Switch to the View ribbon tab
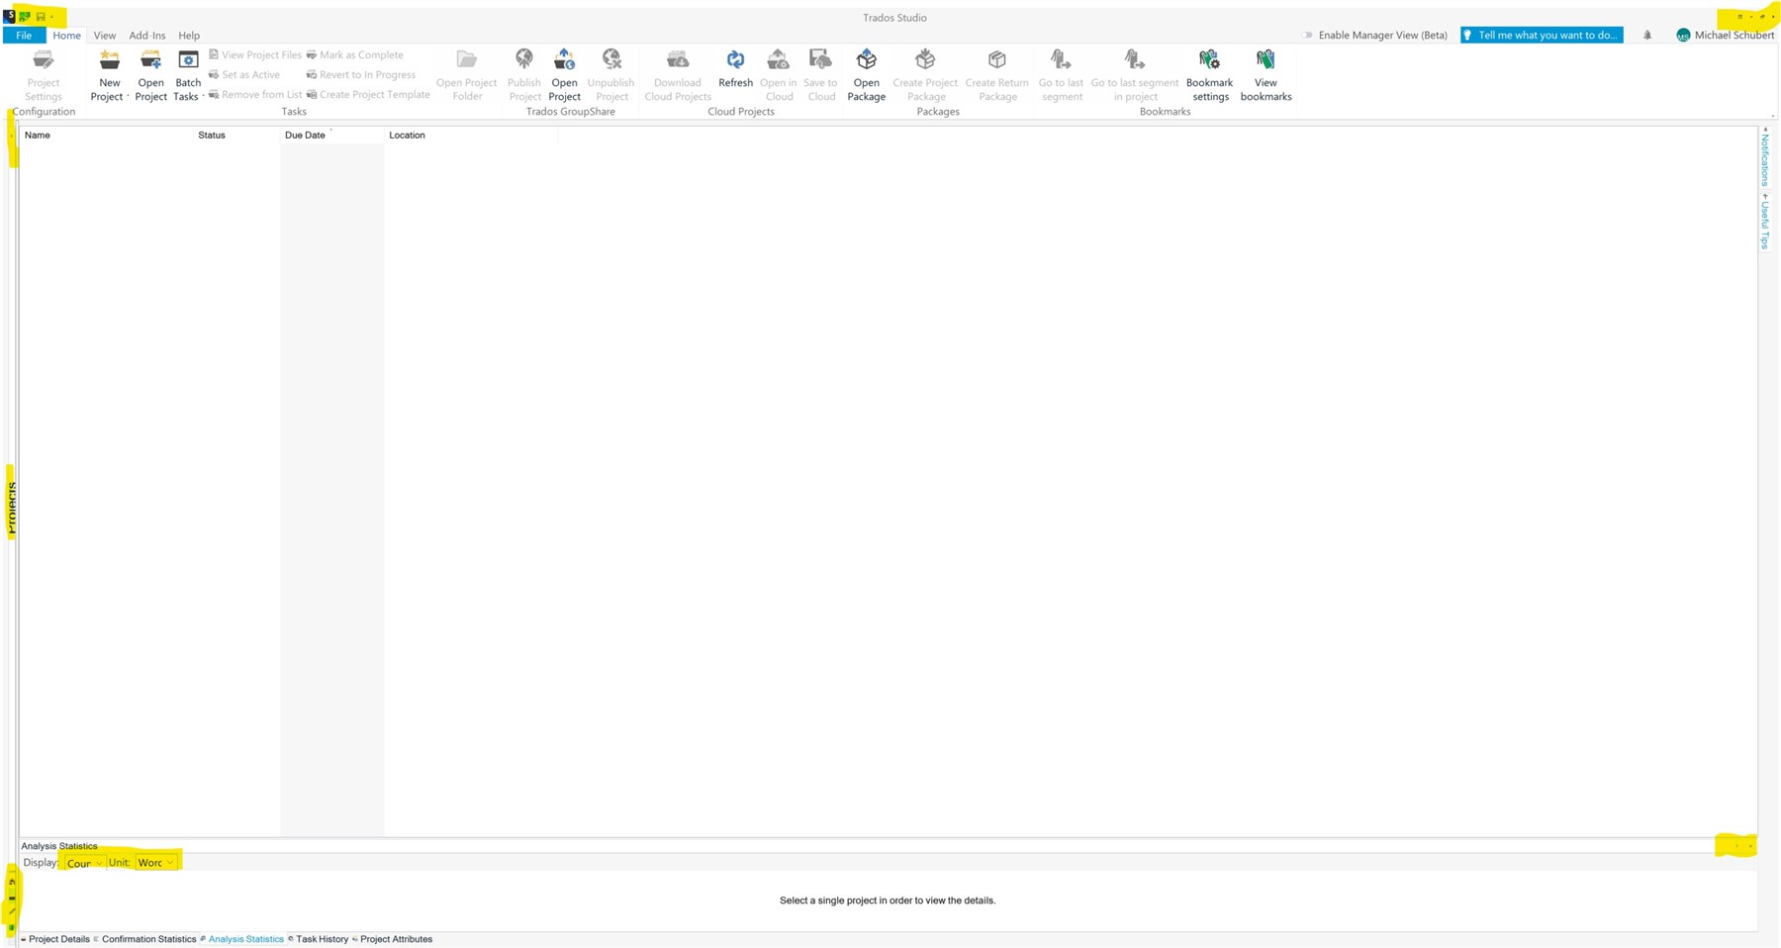 [x=104, y=36]
